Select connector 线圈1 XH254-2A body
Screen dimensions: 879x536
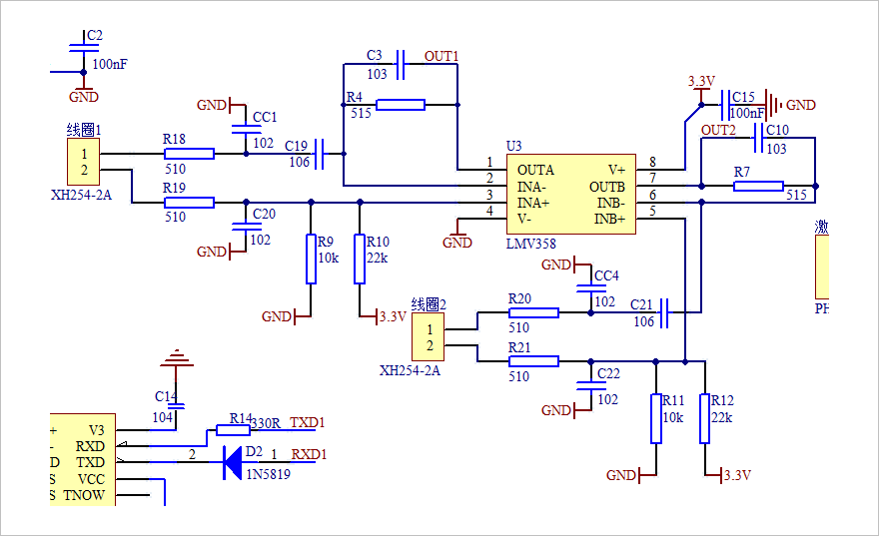pyautogui.click(x=84, y=162)
